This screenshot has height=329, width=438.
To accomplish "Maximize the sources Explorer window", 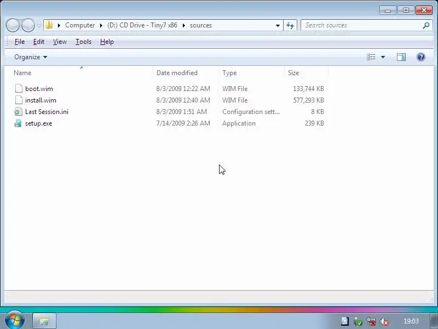I will click(x=406, y=10).
